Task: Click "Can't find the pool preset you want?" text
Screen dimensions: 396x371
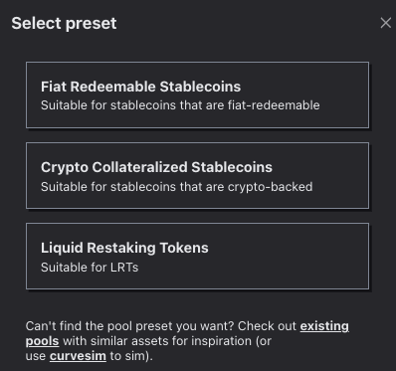Action: pos(130,326)
